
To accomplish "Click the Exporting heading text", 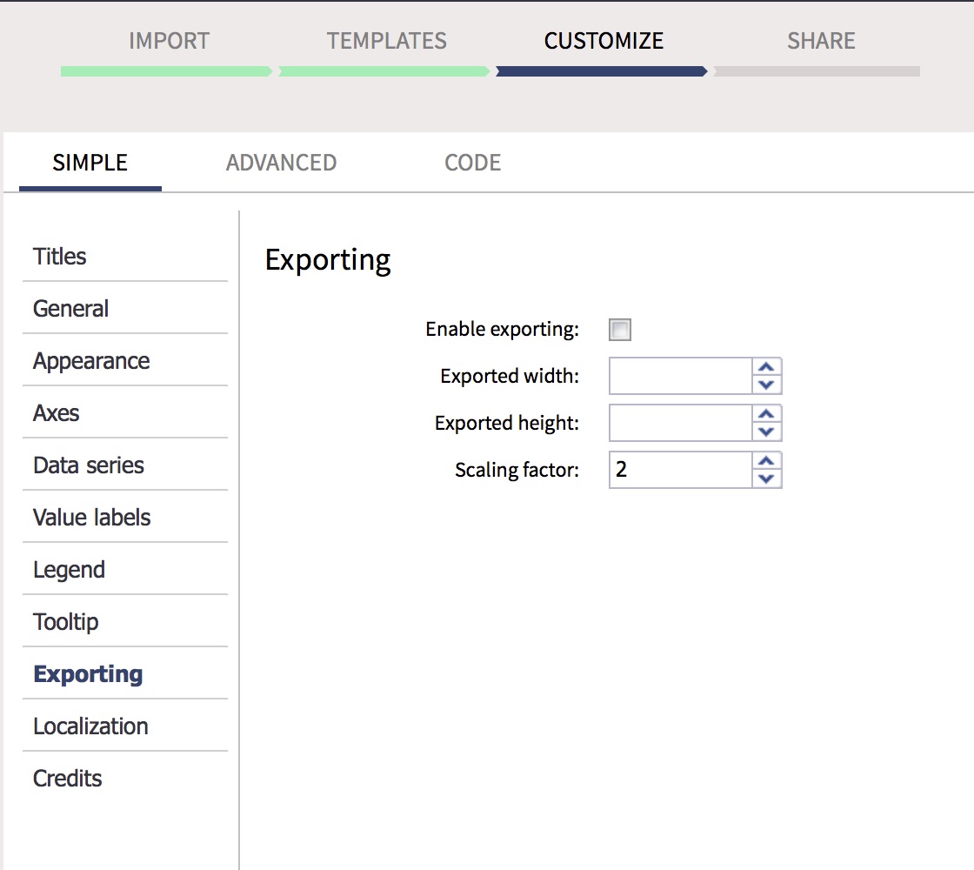I will point(327,260).
